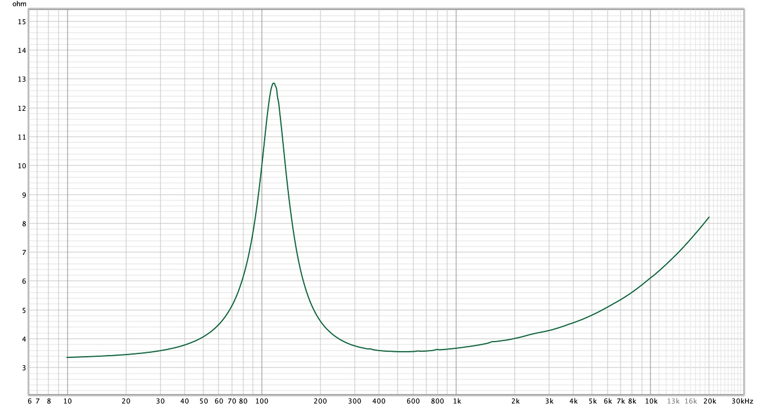The image size is (758, 408).
Task: Click the 6k frequency label
Action: (x=608, y=401)
